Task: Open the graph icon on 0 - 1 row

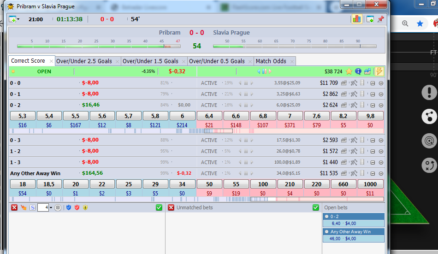Action: click(x=344, y=94)
